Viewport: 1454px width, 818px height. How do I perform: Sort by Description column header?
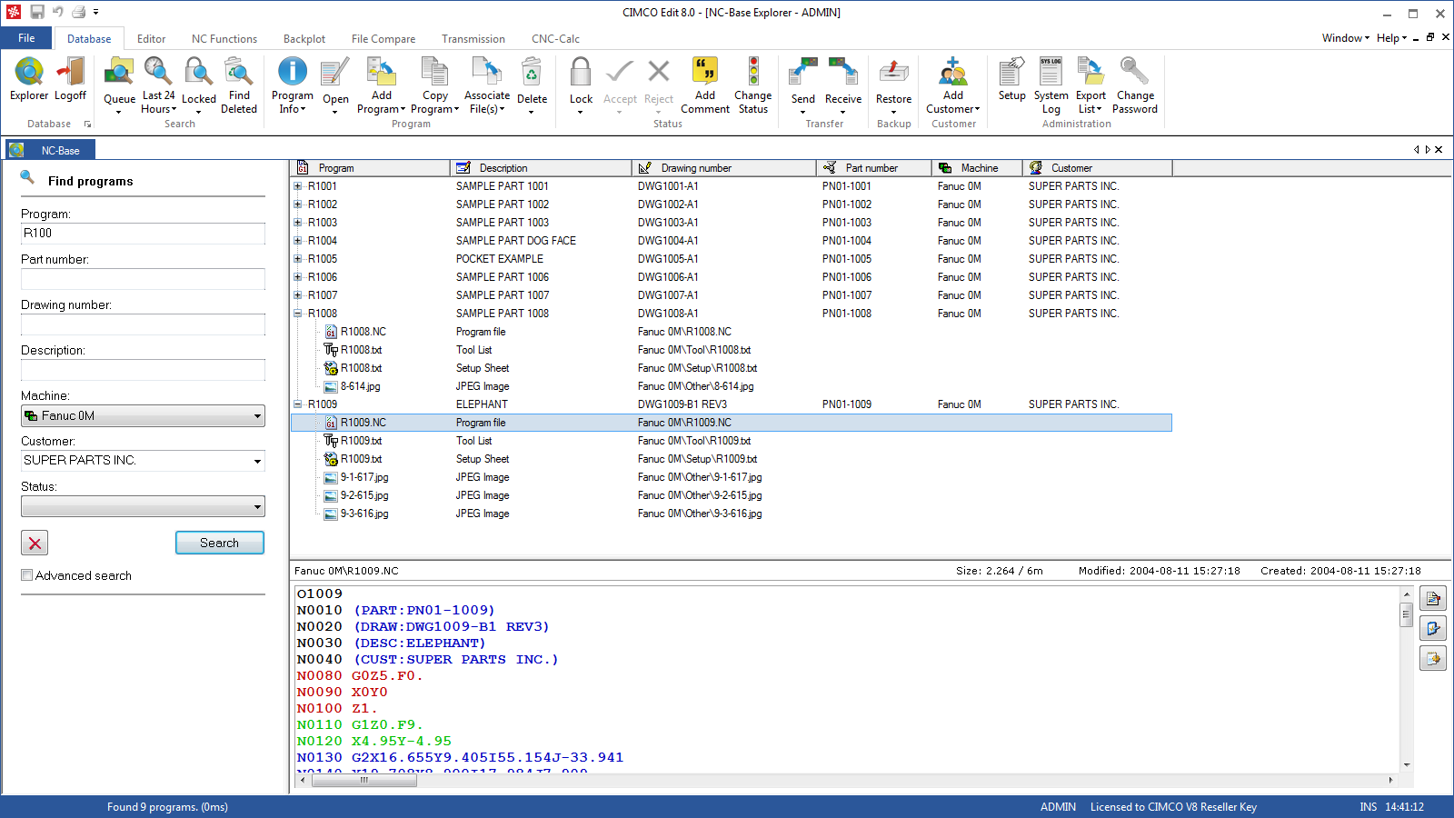541,168
